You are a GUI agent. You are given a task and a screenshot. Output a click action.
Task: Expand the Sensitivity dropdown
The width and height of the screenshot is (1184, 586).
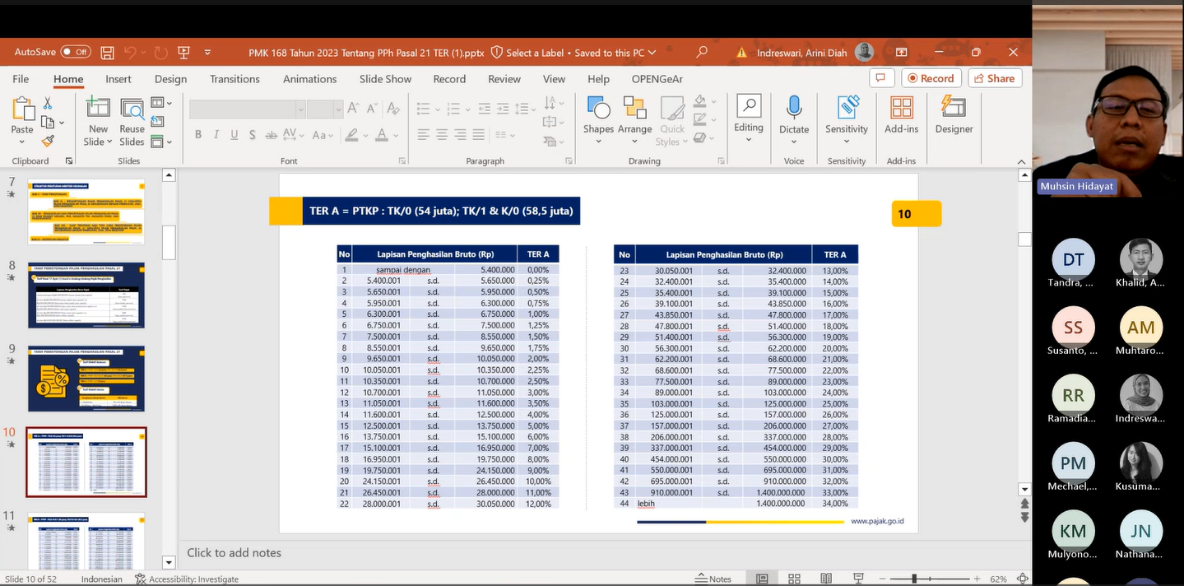click(x=847, y=141)
